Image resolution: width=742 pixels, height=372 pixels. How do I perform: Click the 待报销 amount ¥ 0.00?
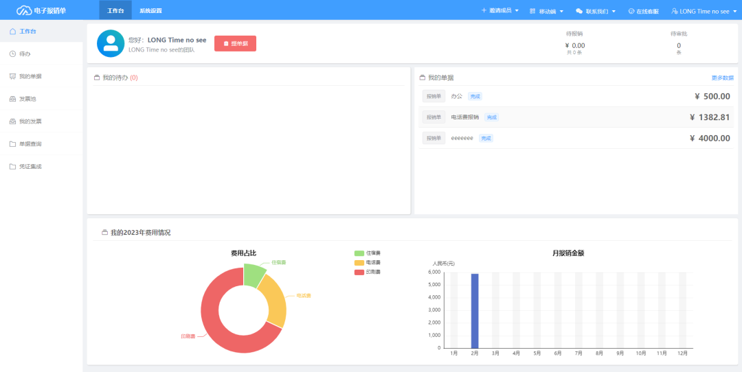point(575,46)
